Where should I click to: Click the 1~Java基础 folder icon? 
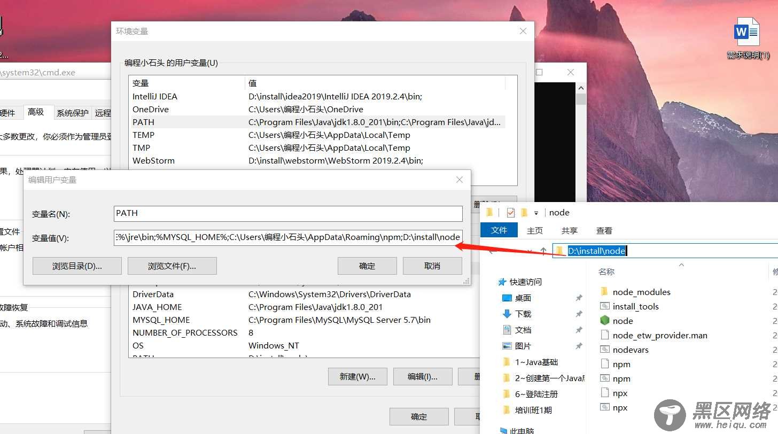click(507, 362)
